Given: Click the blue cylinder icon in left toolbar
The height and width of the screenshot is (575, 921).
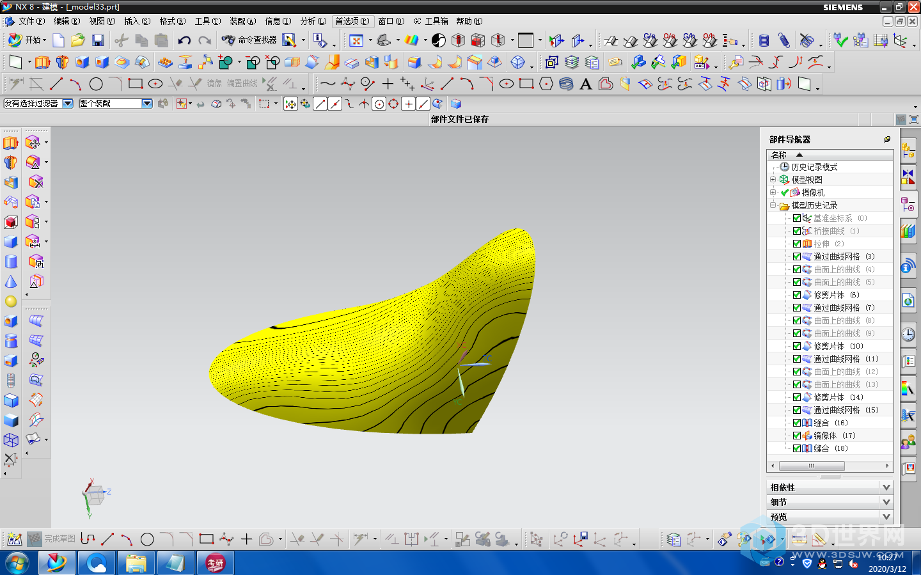Looking at the screenshot, I should 11,262.
